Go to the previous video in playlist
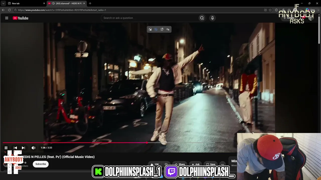The image size is (321, 180). point(15,148)
